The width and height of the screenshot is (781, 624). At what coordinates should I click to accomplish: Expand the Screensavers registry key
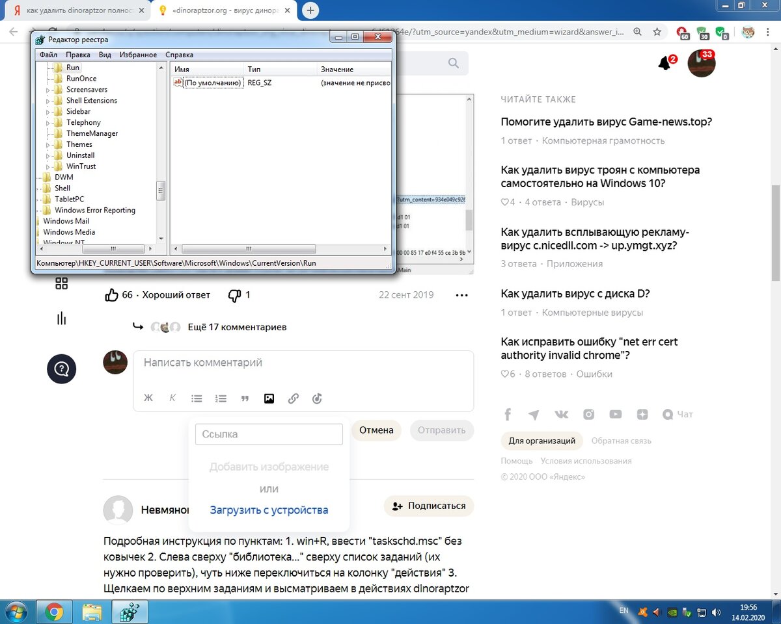pos(48,90)
